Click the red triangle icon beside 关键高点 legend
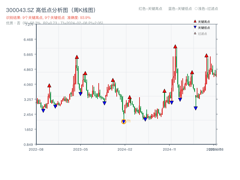This screenshot has height=180, width=240. [x=194, y=22]
